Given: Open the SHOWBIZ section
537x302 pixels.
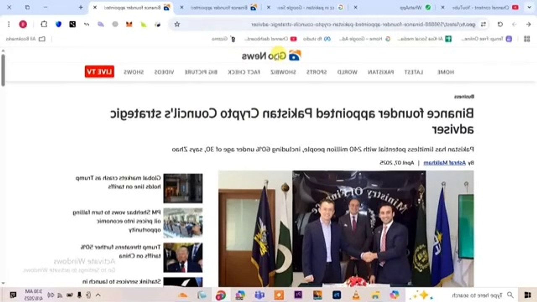Looking at the screenshot, I should (283, 72).
